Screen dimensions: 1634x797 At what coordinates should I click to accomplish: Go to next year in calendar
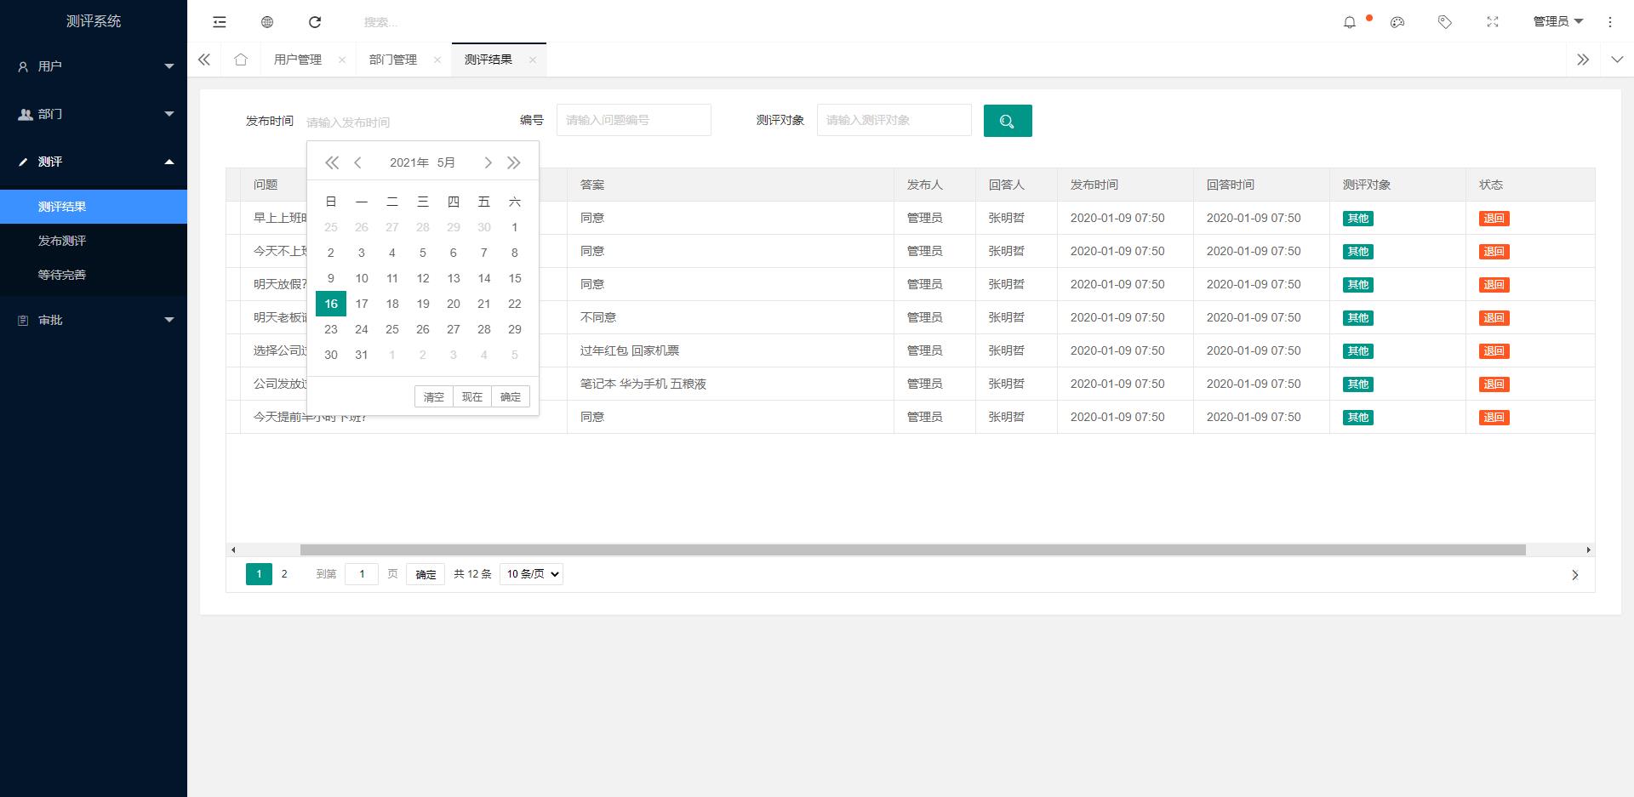[514, 162]
